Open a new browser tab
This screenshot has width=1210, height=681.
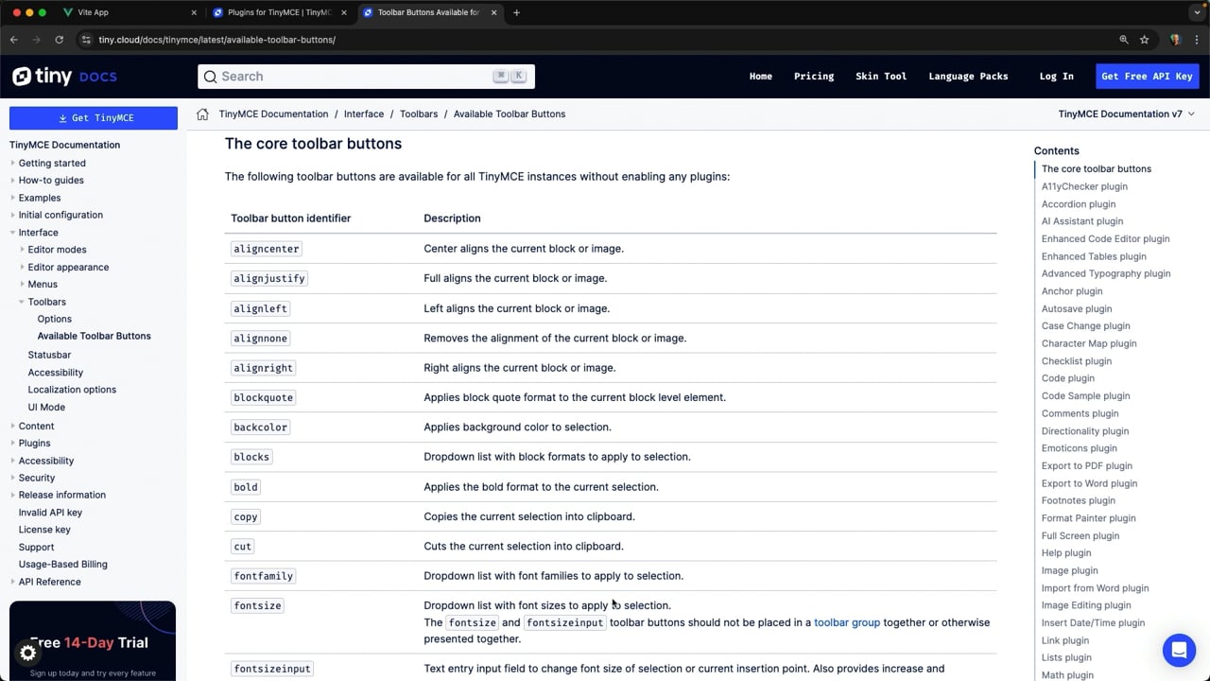[516, 12]
